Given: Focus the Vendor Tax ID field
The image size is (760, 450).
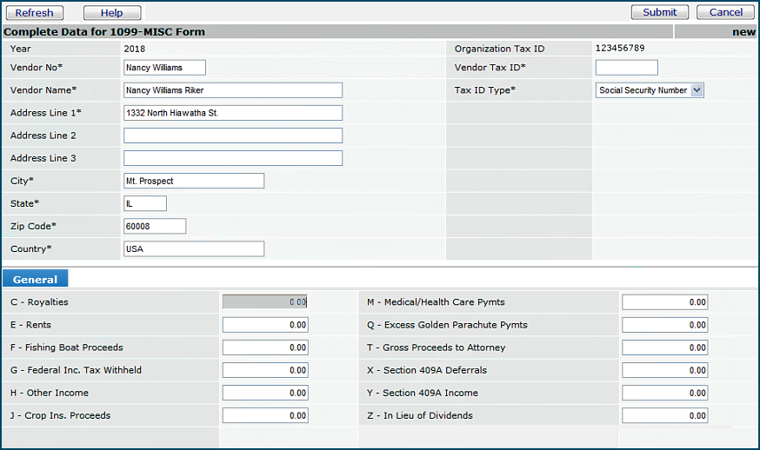Looking at the screenshot, I should pyautogui.click(x=626, y=68).
